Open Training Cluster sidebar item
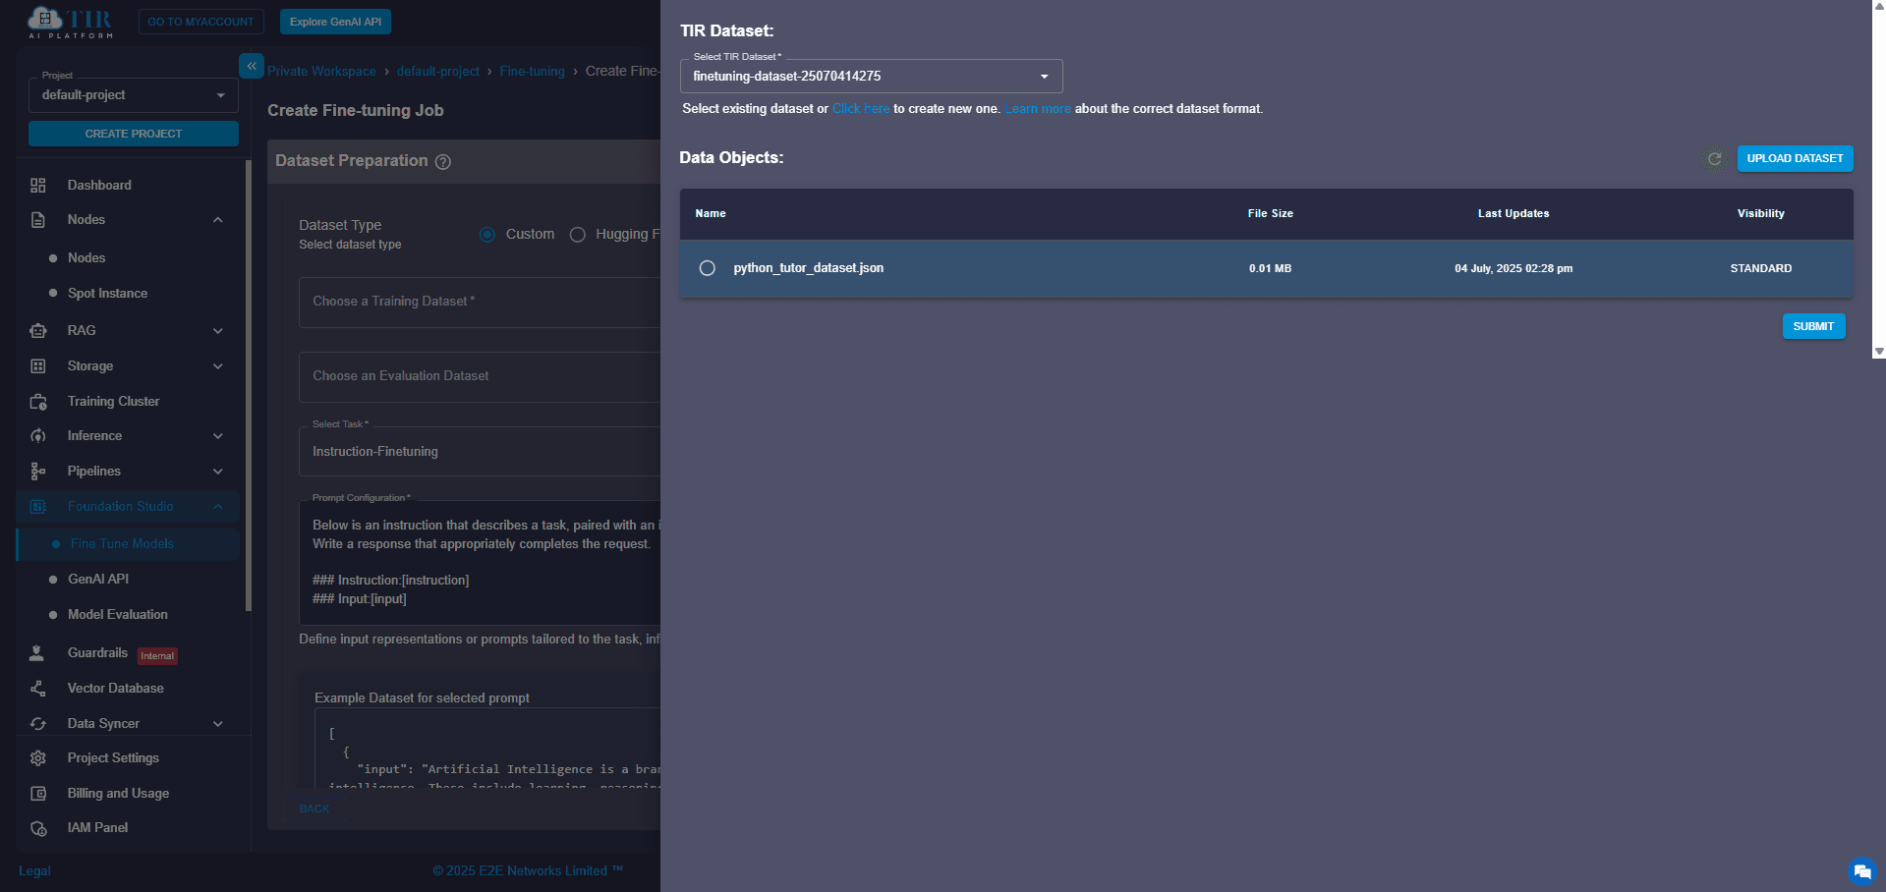This screenshot has width=1886, height=892. point(113,402)
